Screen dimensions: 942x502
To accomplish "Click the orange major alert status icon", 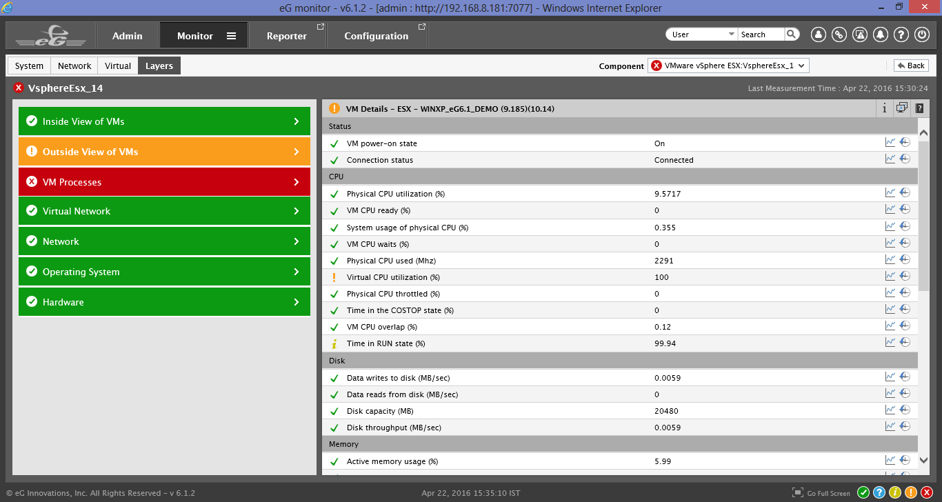I will tap(911, 492).
